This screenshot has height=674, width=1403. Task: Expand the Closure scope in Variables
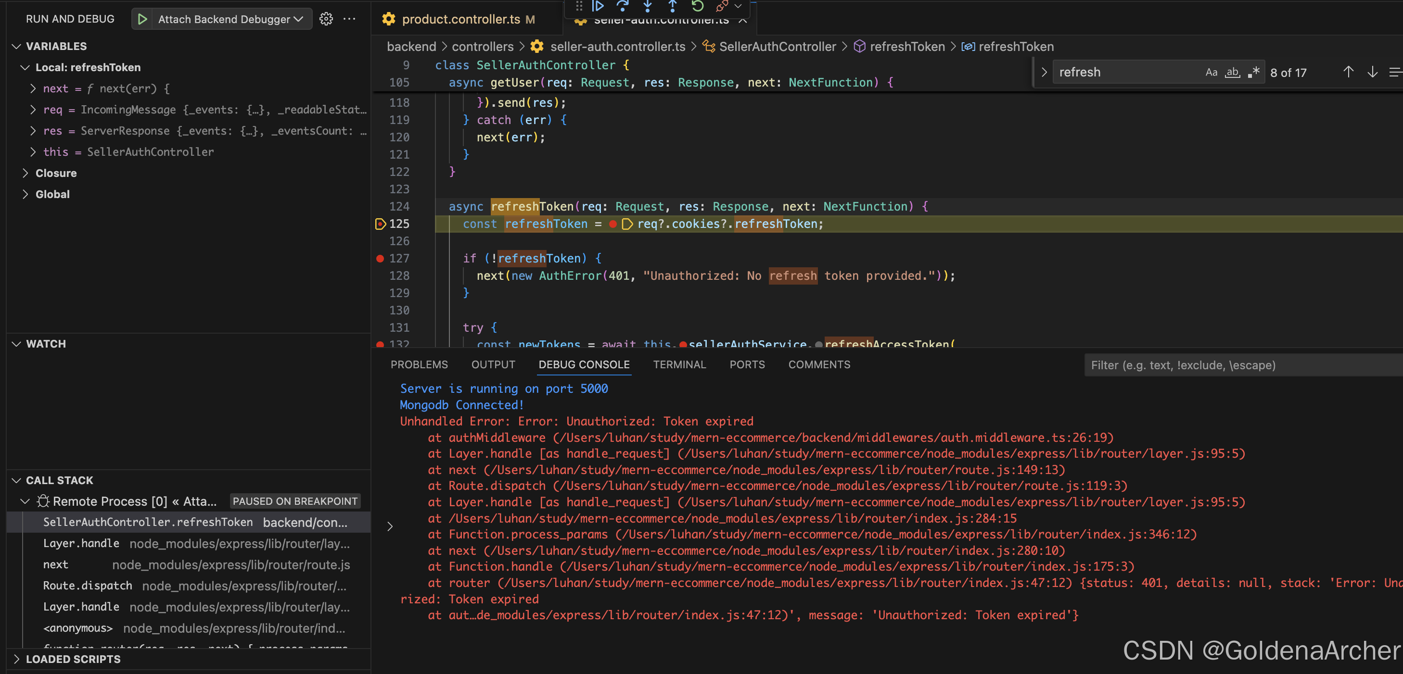click(x=55, y=173)
